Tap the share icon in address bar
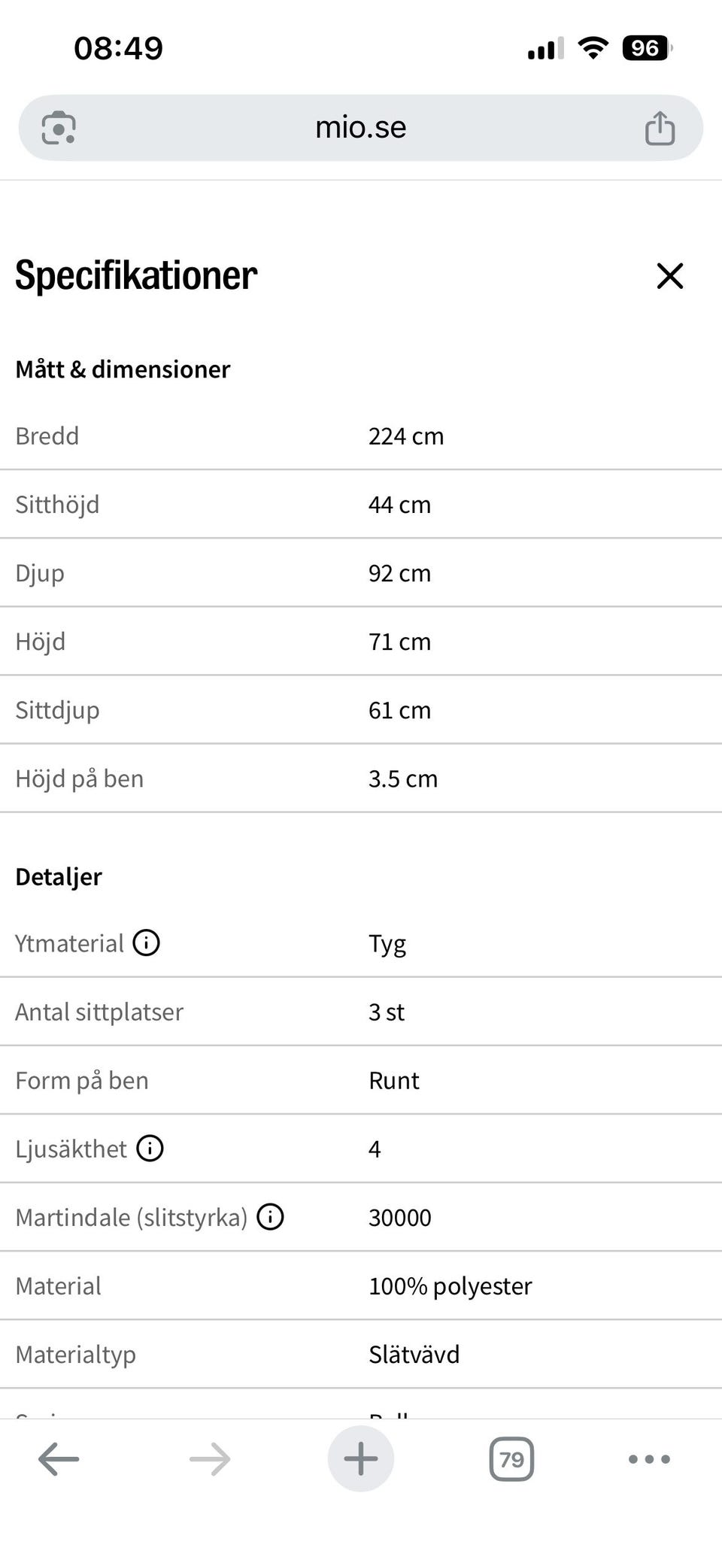Screen dimensions: 722x1563 [660, 128]
